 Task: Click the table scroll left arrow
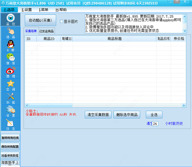(27, 105)
